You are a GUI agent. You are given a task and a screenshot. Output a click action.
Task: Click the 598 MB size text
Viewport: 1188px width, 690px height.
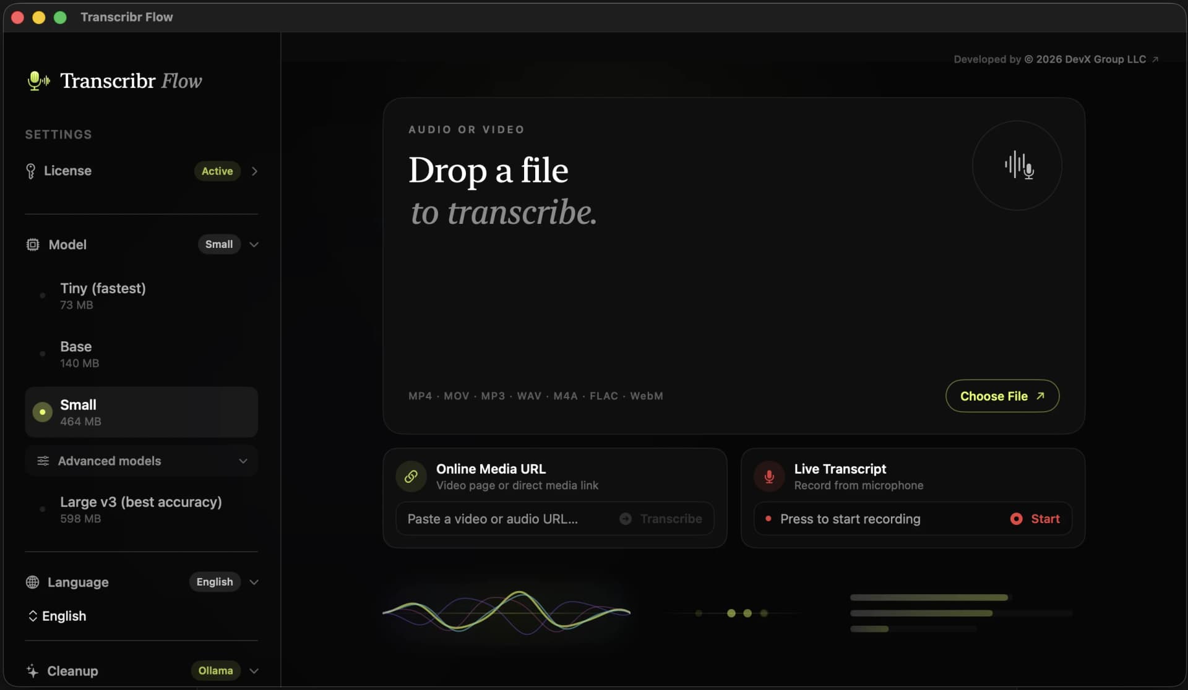coord(80,519)
